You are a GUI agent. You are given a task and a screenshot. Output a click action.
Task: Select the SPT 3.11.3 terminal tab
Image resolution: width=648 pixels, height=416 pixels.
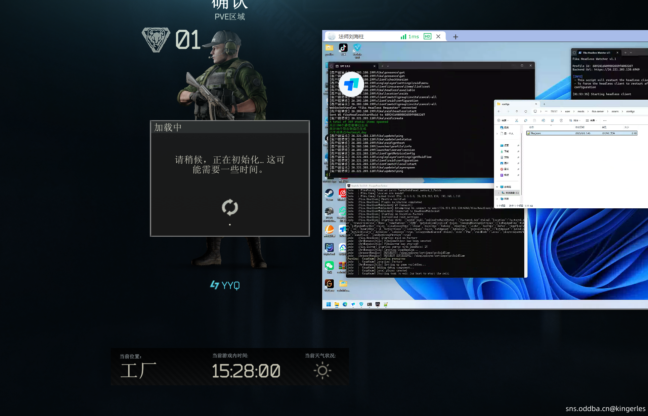pos(356,66)
